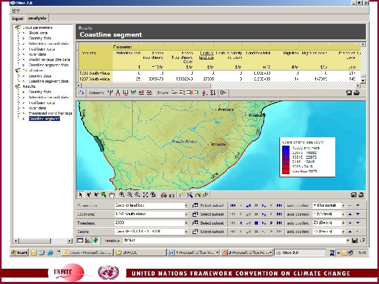Save the results table with disk icon
379x284 pixels.
coord(348,93)
